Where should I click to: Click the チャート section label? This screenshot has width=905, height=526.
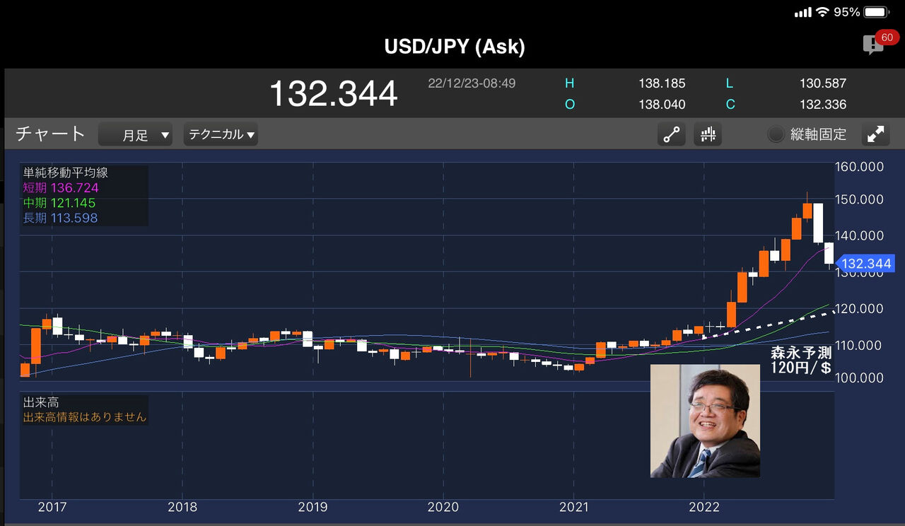tap(51, 134)
